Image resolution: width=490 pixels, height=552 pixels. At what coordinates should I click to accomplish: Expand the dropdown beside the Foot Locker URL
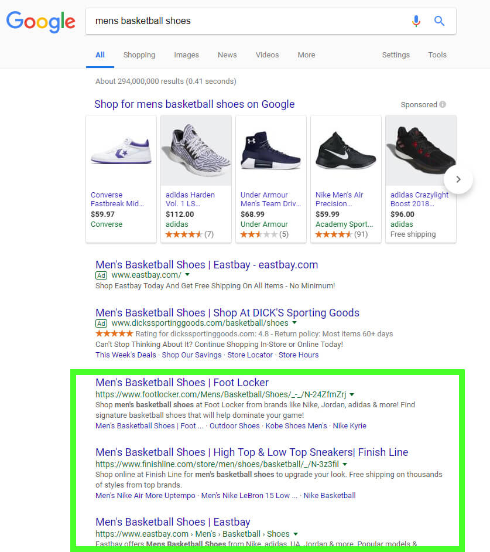tap(351, 394)
